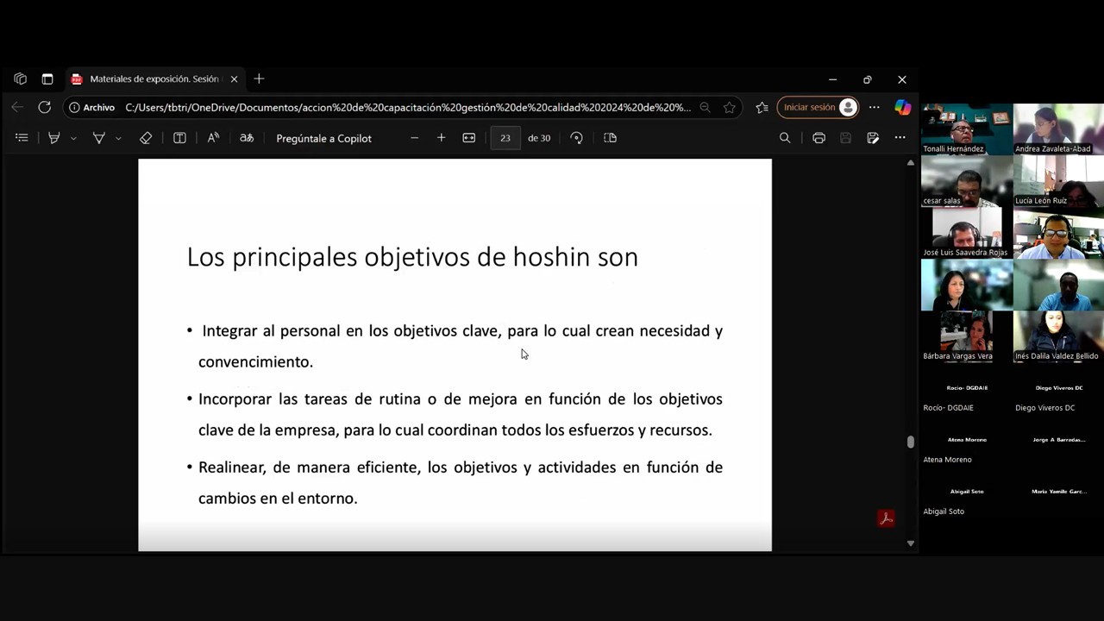Open the table of contents panel
This screenshot has height=621, width=1104.
click(22, 138)
